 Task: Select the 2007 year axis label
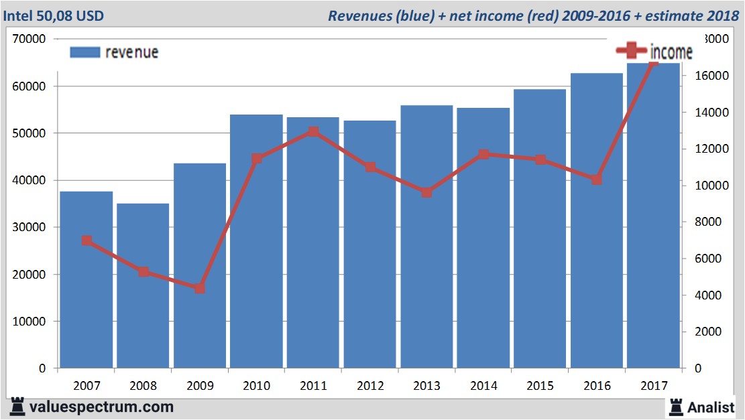(x=86, y=387)
